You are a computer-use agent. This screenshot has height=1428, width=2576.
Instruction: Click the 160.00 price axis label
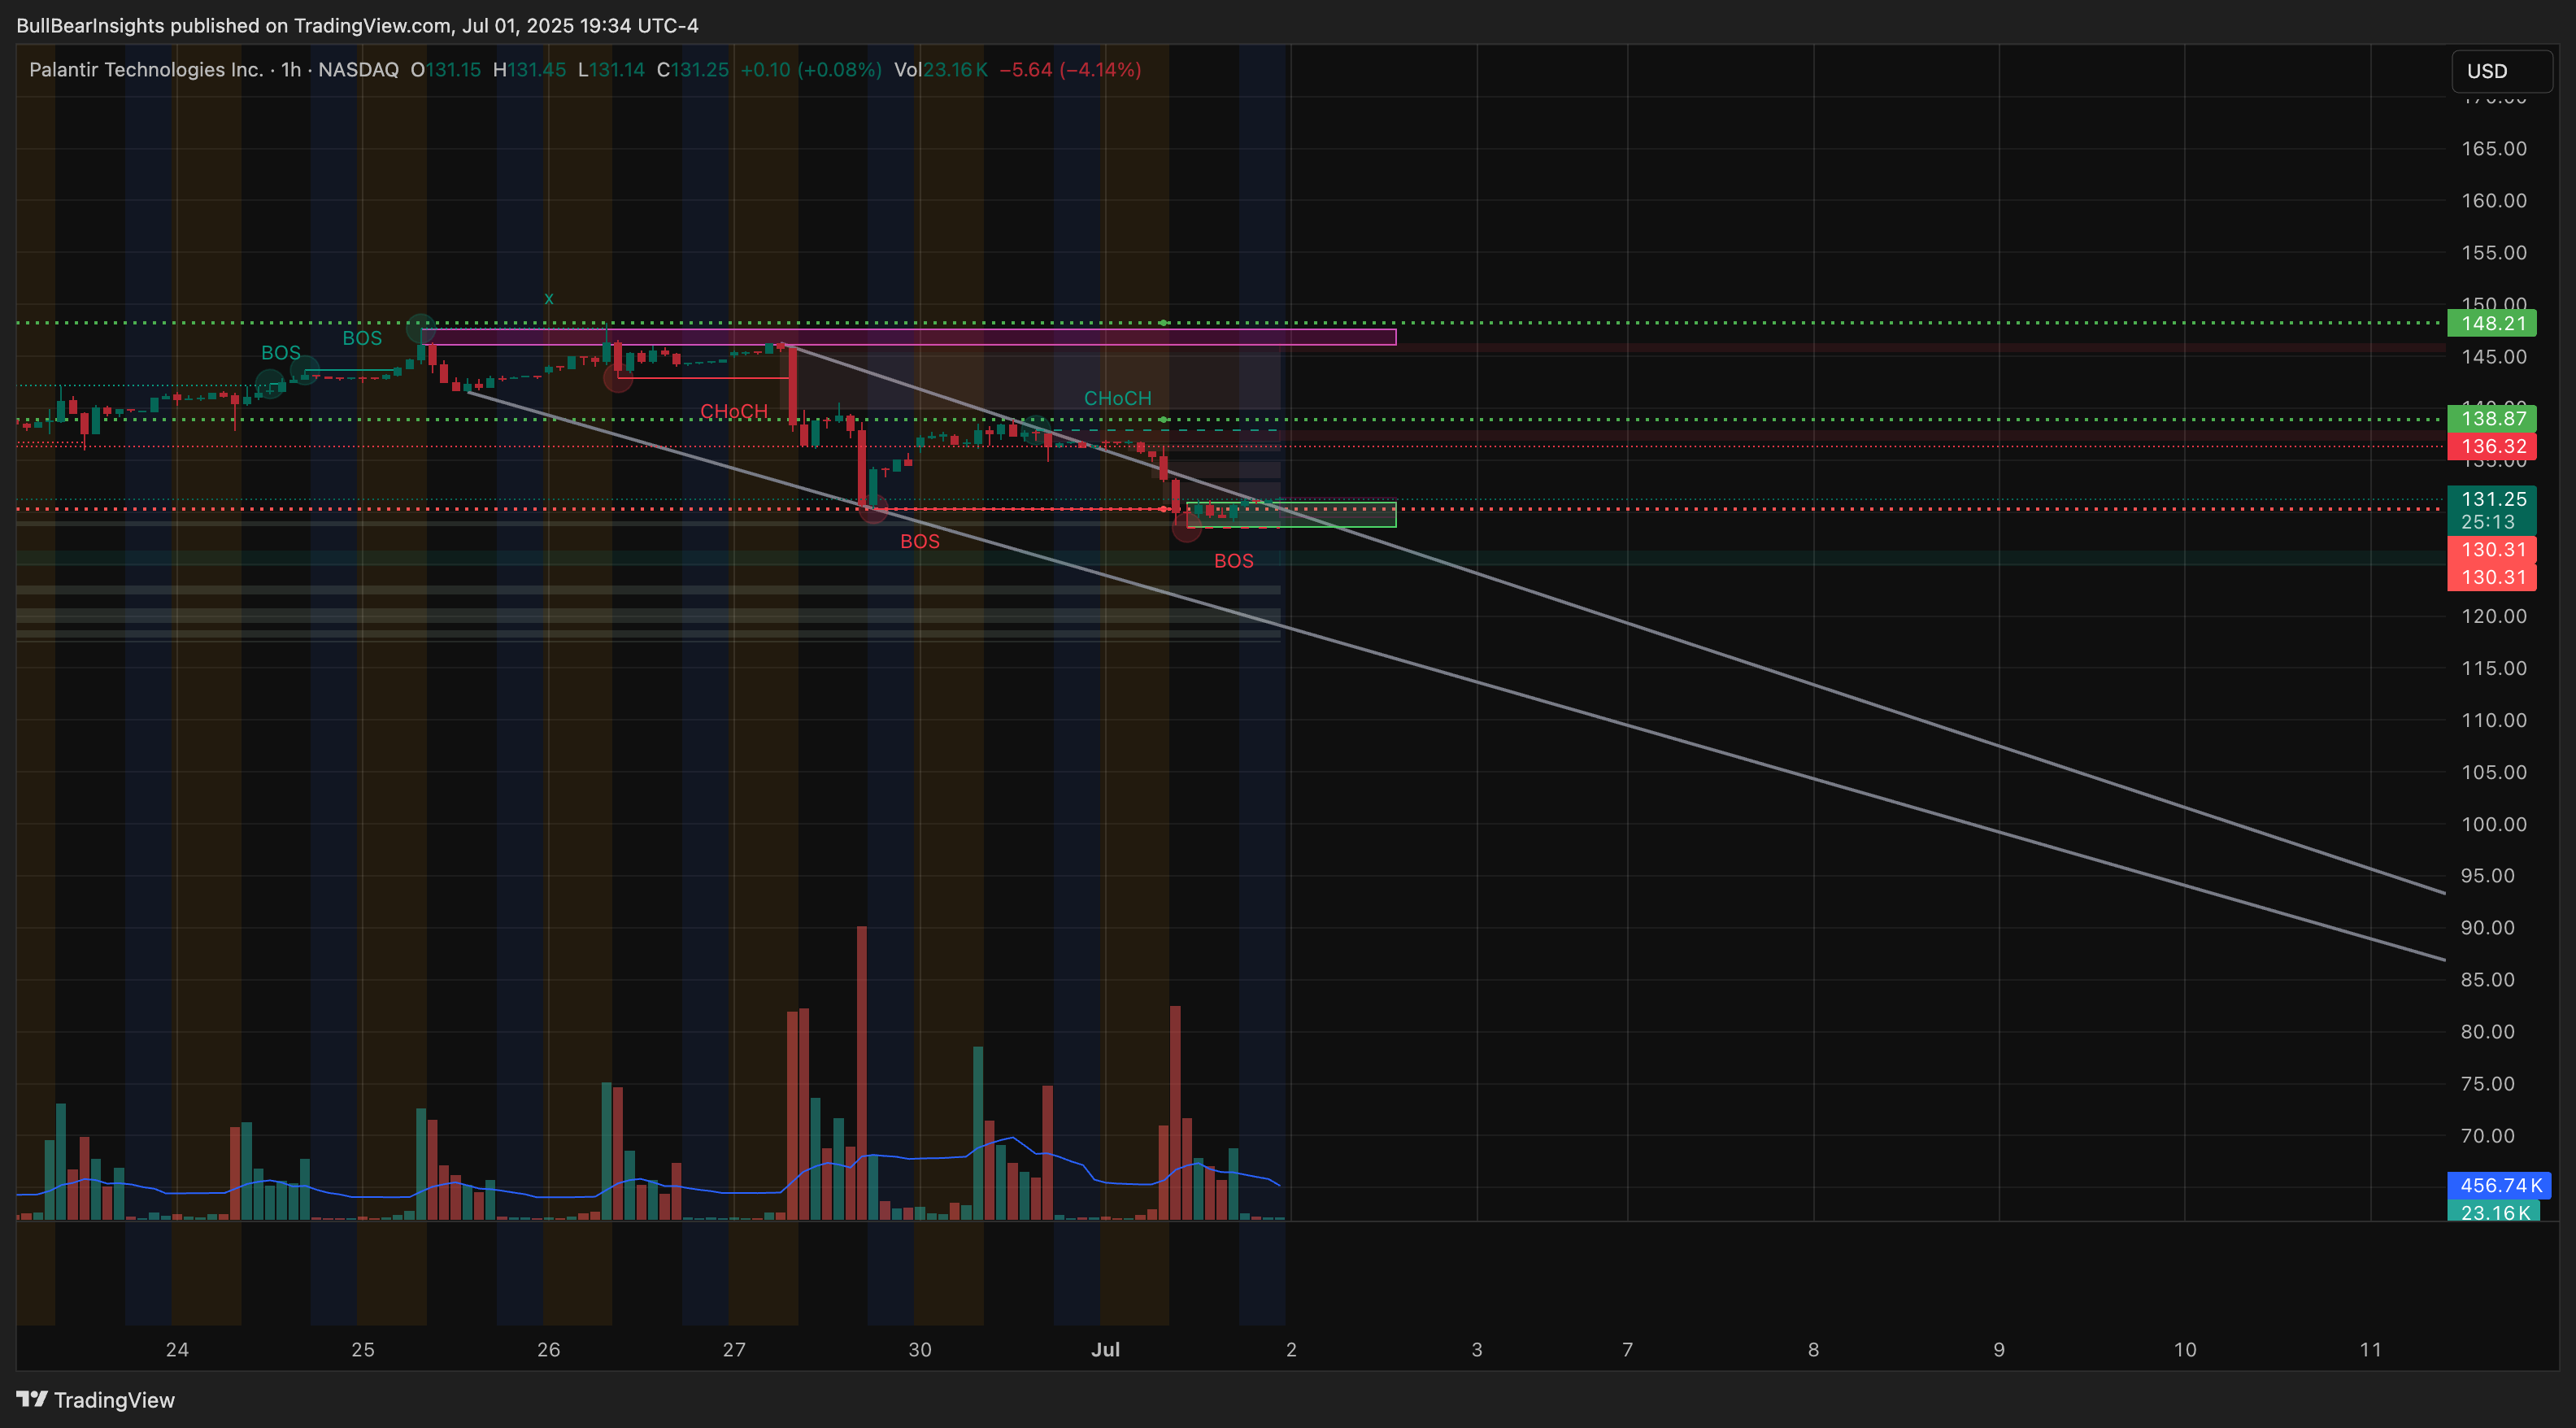(2494, 201)
